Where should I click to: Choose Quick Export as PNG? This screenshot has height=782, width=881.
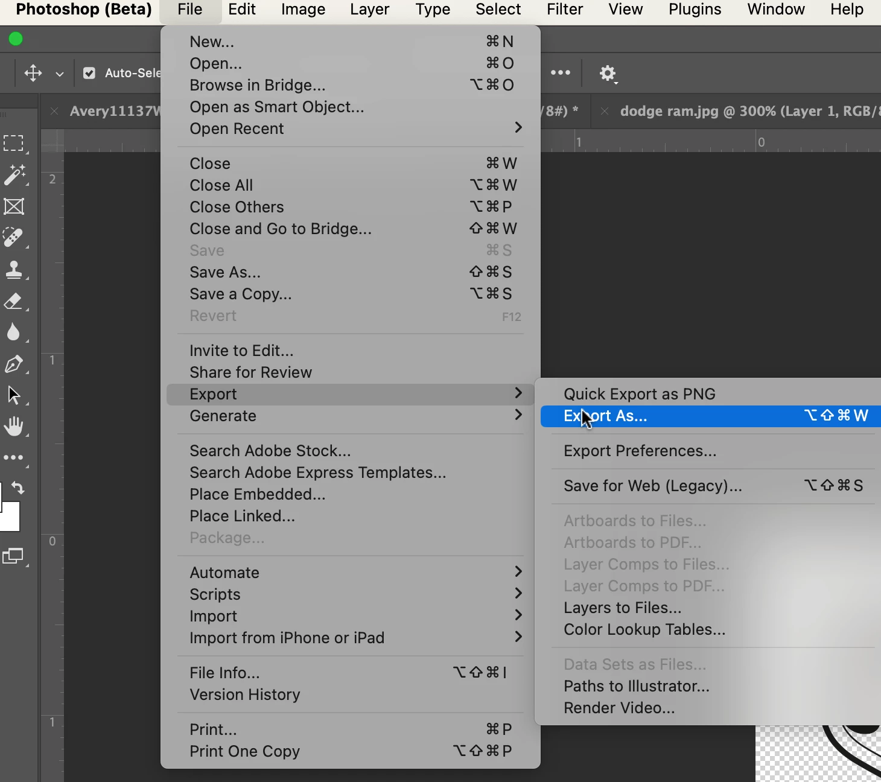(711, 394)
